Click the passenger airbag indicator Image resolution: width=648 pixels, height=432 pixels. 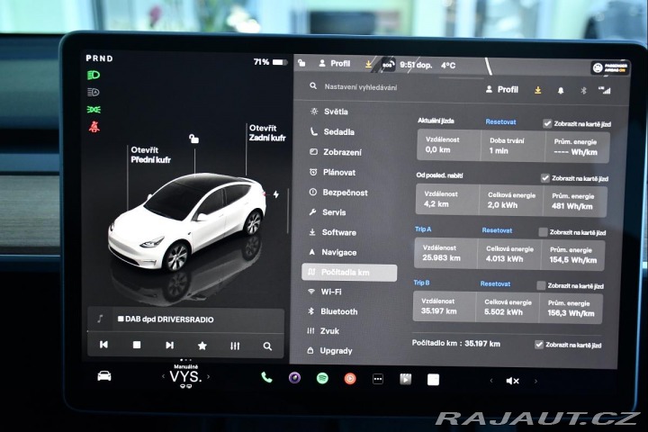pos(610,67)
